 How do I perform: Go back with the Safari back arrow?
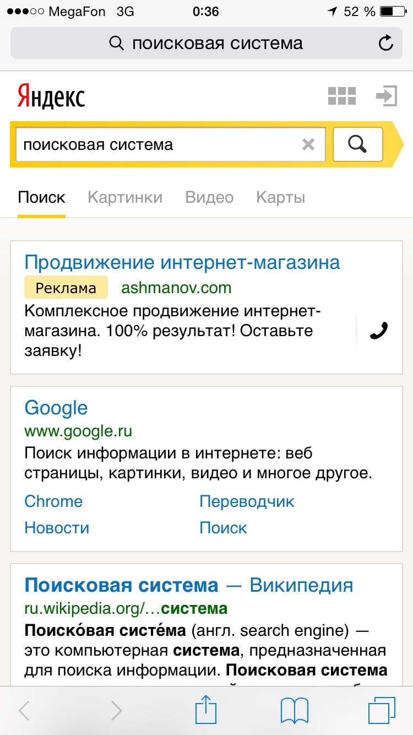pos(24,710)
